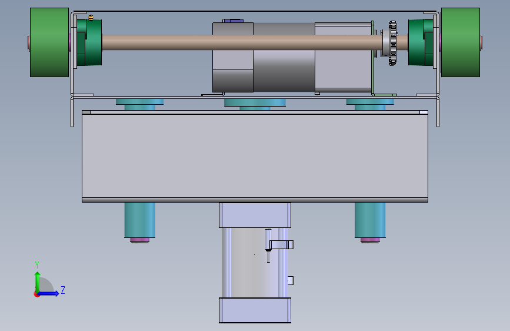510x331 pixels.
Task: Select the left green wheel
Action: [x=49, y=42]
